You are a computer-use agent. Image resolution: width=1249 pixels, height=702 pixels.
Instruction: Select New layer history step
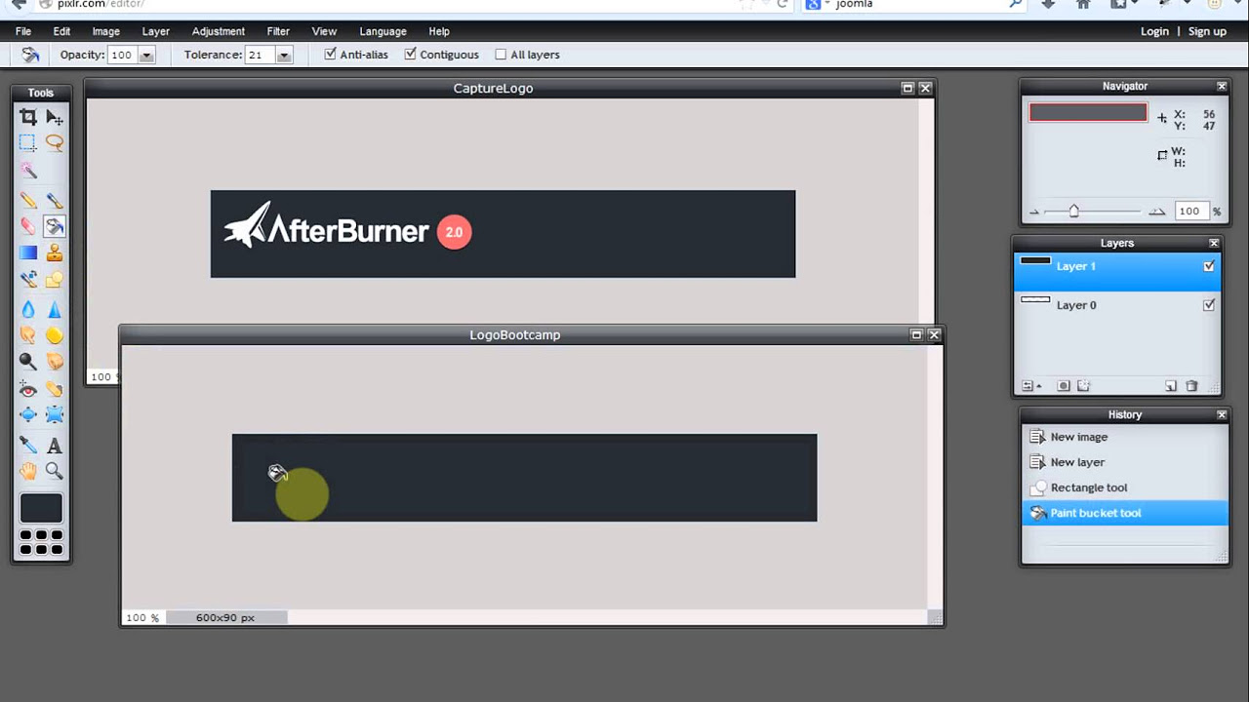[1124, 462]
